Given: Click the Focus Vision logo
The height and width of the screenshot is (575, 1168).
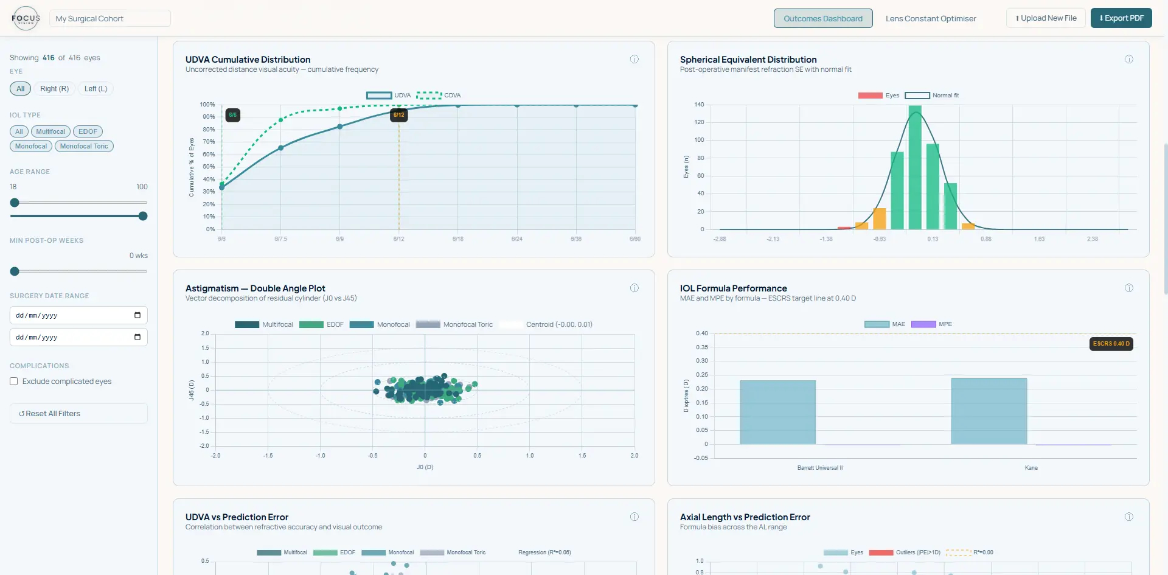Looking at the screenshot, I should click(26, 18).
